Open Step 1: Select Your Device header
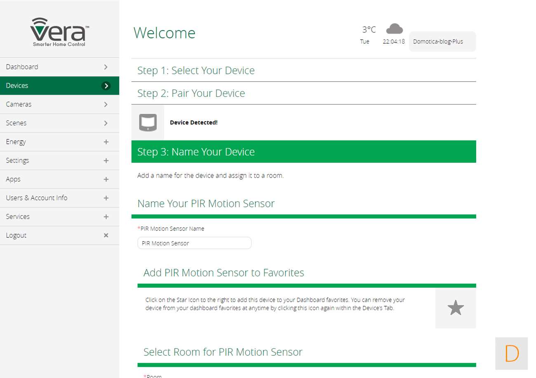Viewport: 536px width, 378px height. [196, 70]
